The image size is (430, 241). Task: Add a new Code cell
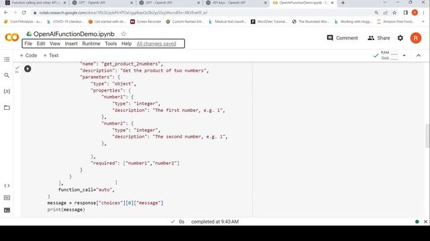coord(28,56)
